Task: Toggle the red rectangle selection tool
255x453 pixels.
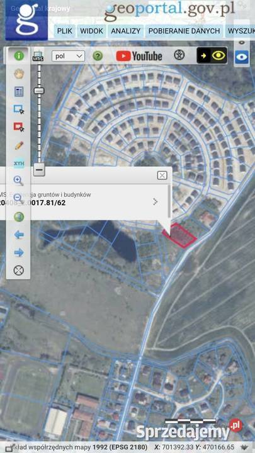Action: [19, 127]
